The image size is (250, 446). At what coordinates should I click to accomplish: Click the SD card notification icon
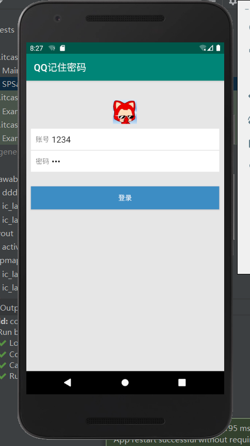(x=62, y=48)
